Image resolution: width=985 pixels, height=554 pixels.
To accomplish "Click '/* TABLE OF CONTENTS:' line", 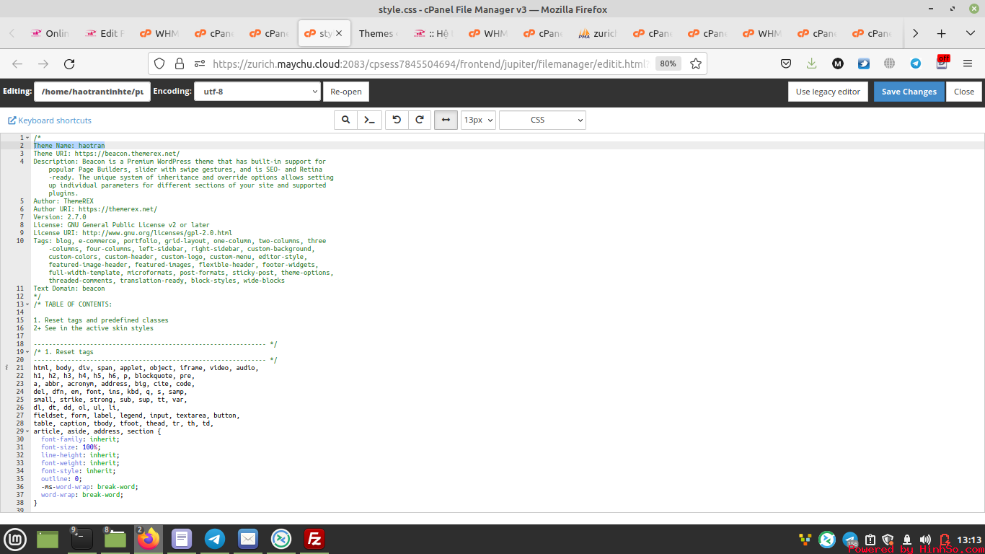I will pos(73,304).
